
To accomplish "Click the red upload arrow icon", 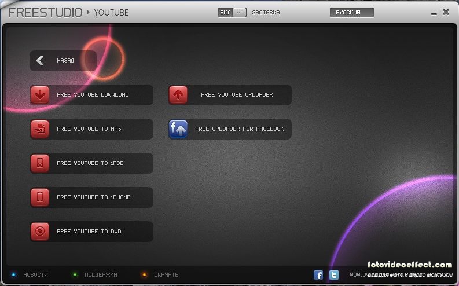I will pyautogui.click(x=178, y=95).
